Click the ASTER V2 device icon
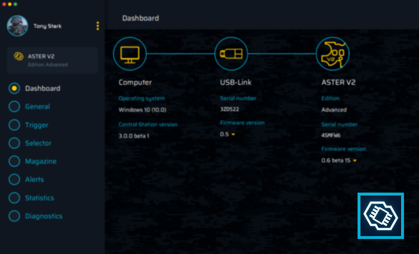 tap(332, 54)
